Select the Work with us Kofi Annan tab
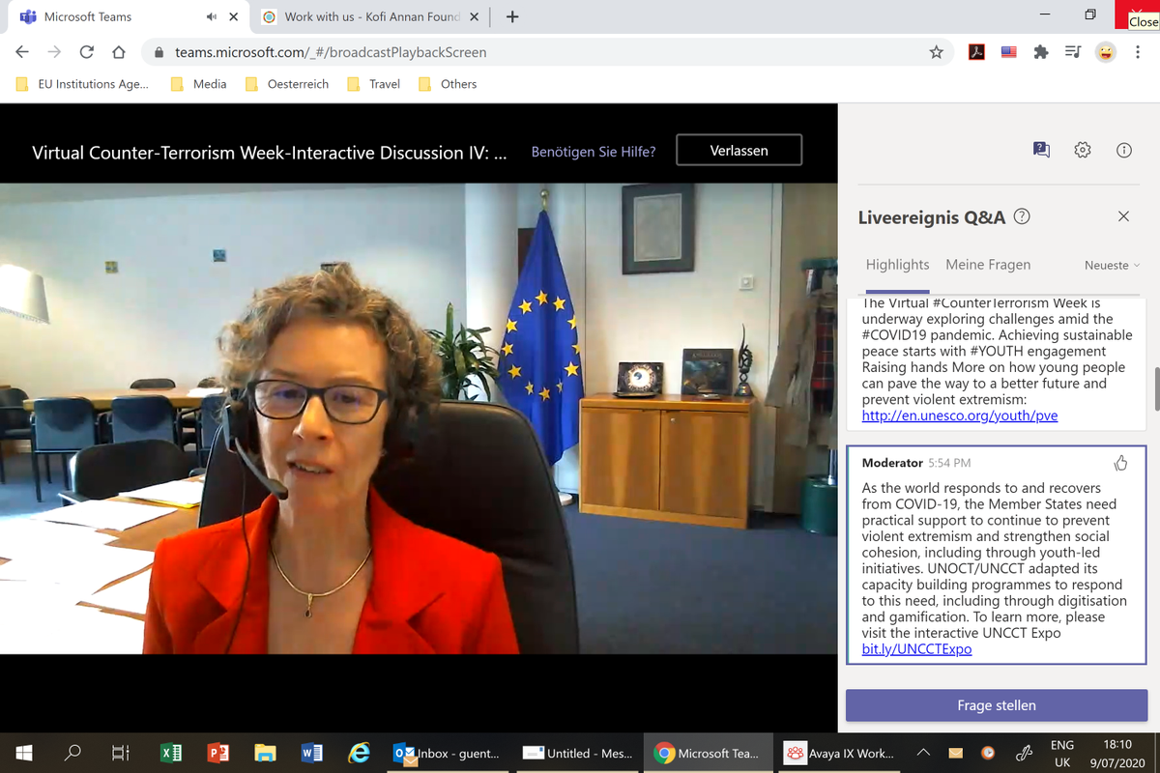 point(372,16)
